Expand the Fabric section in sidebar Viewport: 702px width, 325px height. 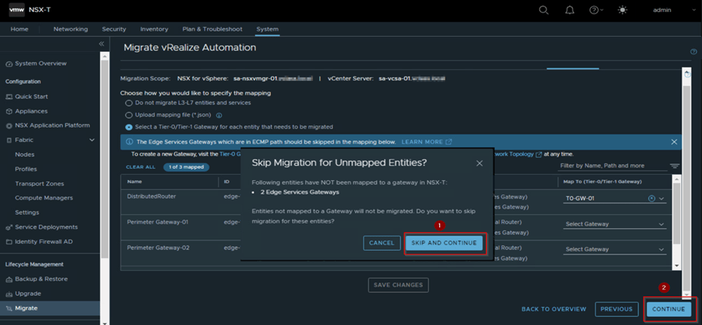(92, 140)
